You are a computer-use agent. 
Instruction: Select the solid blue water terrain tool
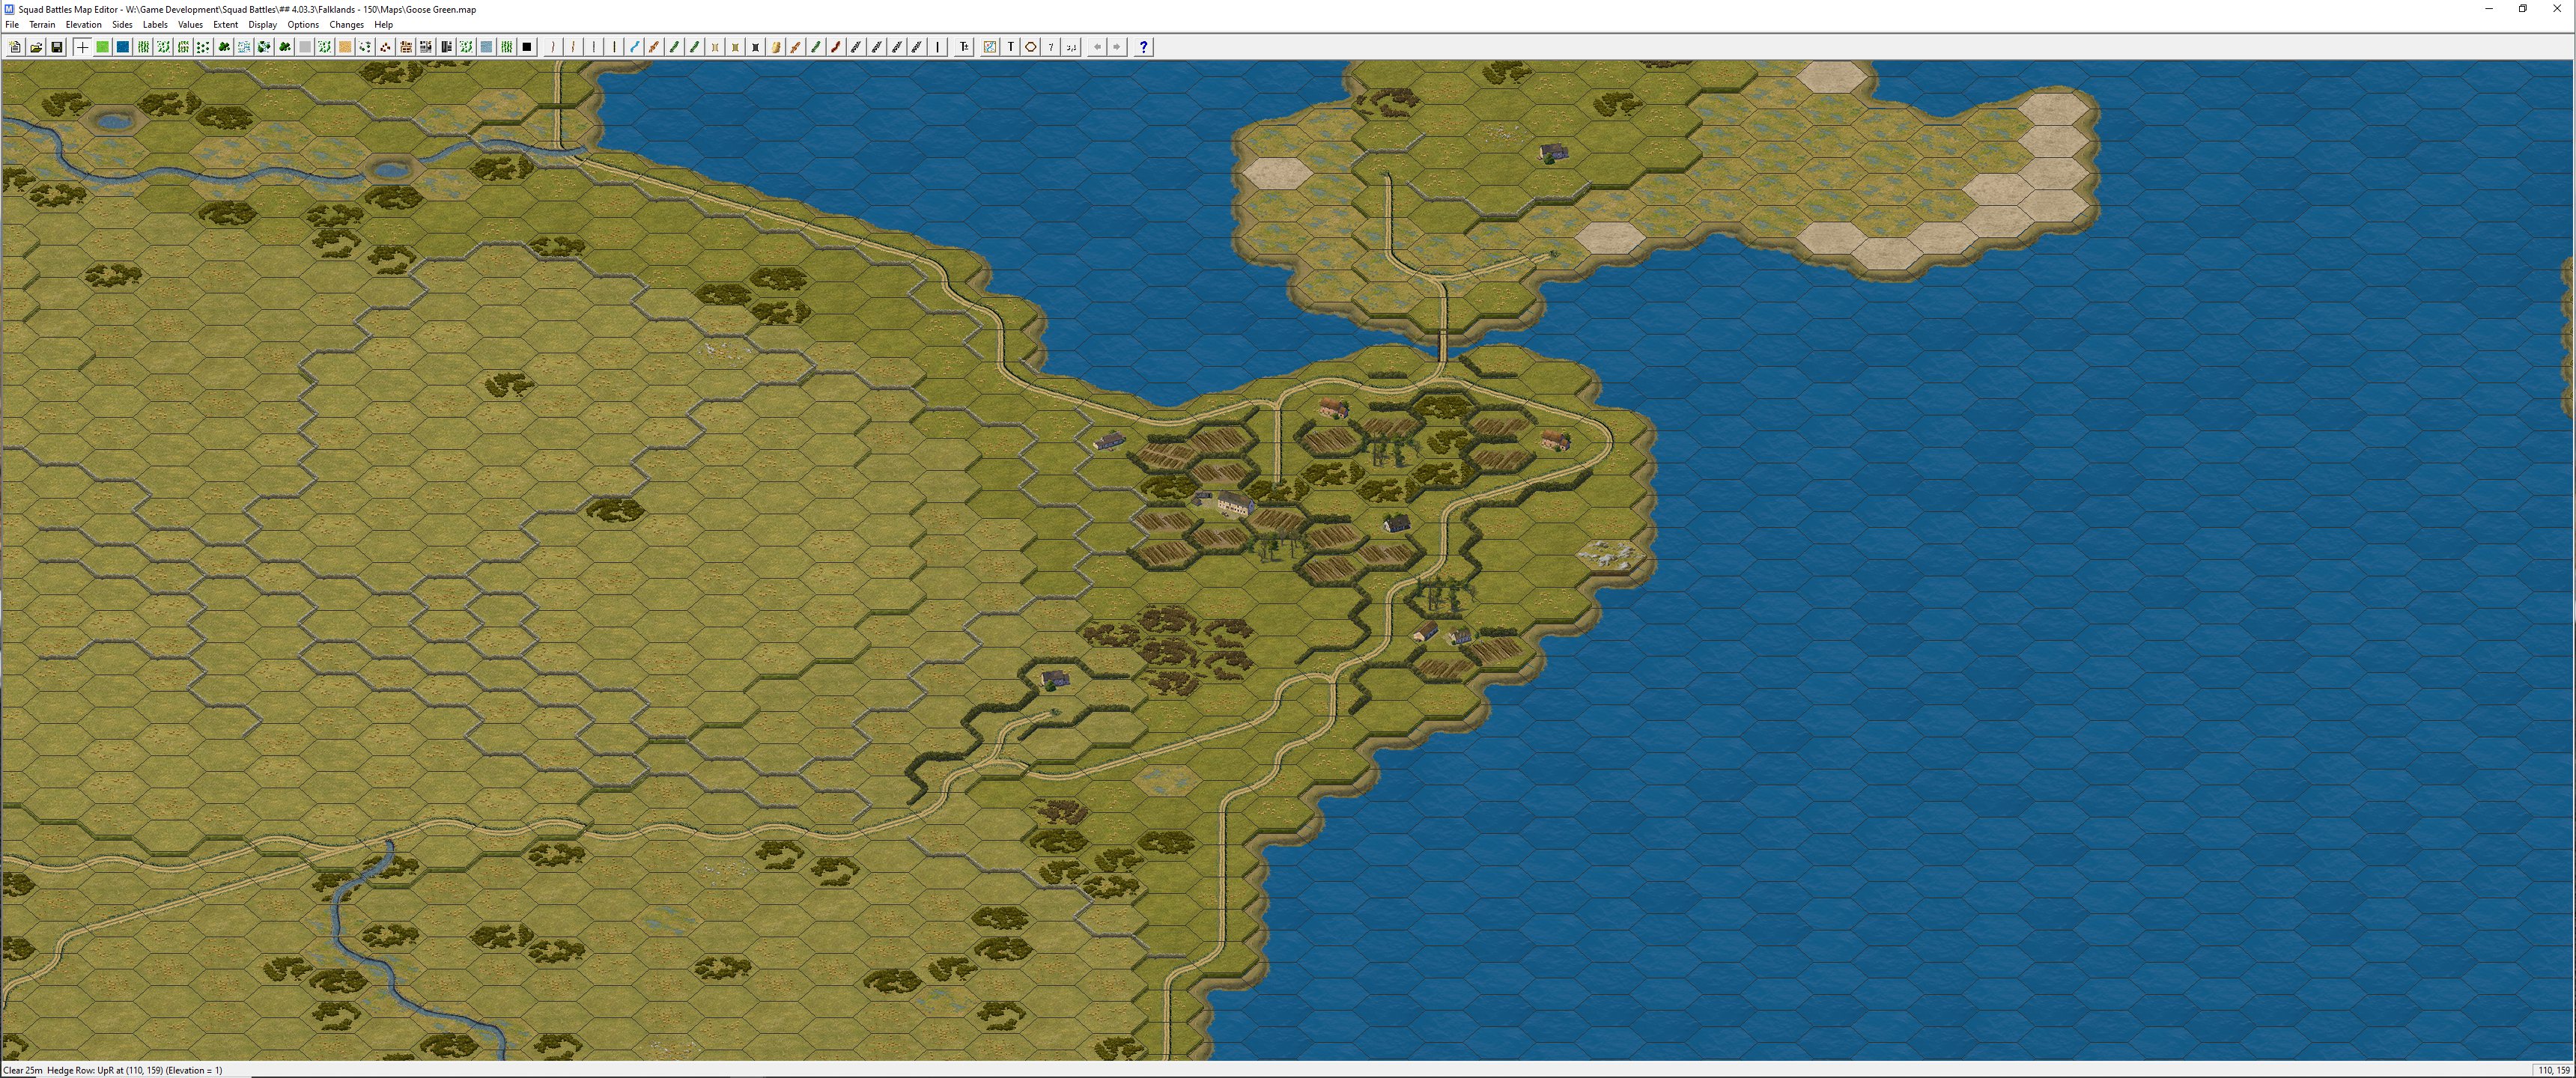pyautogui.click(x=123, y=47)
